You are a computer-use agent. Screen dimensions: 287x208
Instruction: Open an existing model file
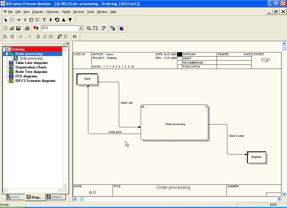point(12,28)
